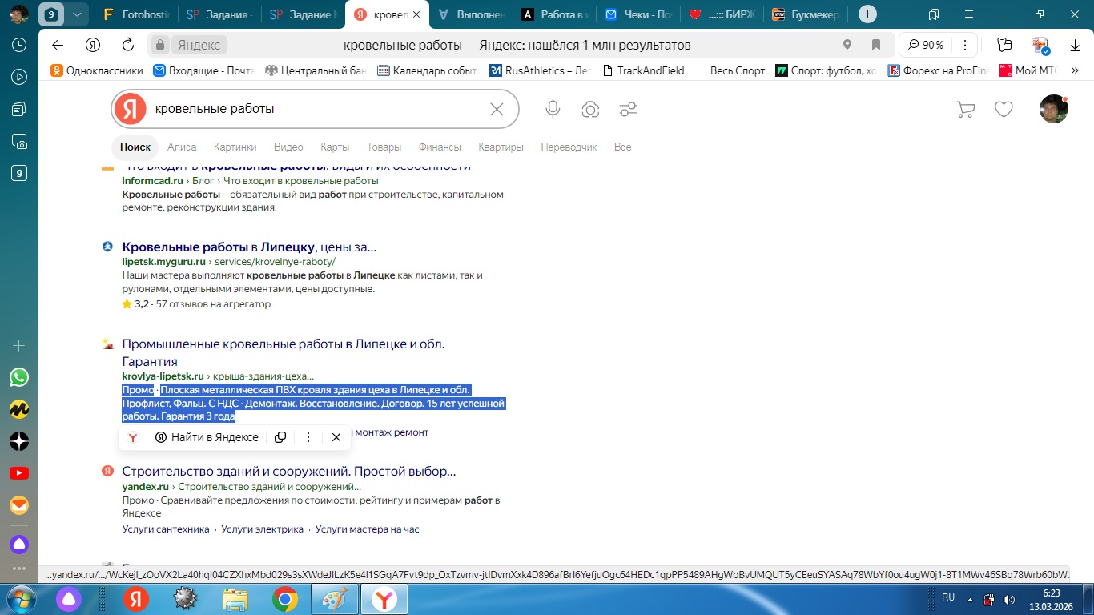Open 'Строительство зданий и сооружений' result
The height and width of the screenshot is (615, 1094).
[289, 471]
